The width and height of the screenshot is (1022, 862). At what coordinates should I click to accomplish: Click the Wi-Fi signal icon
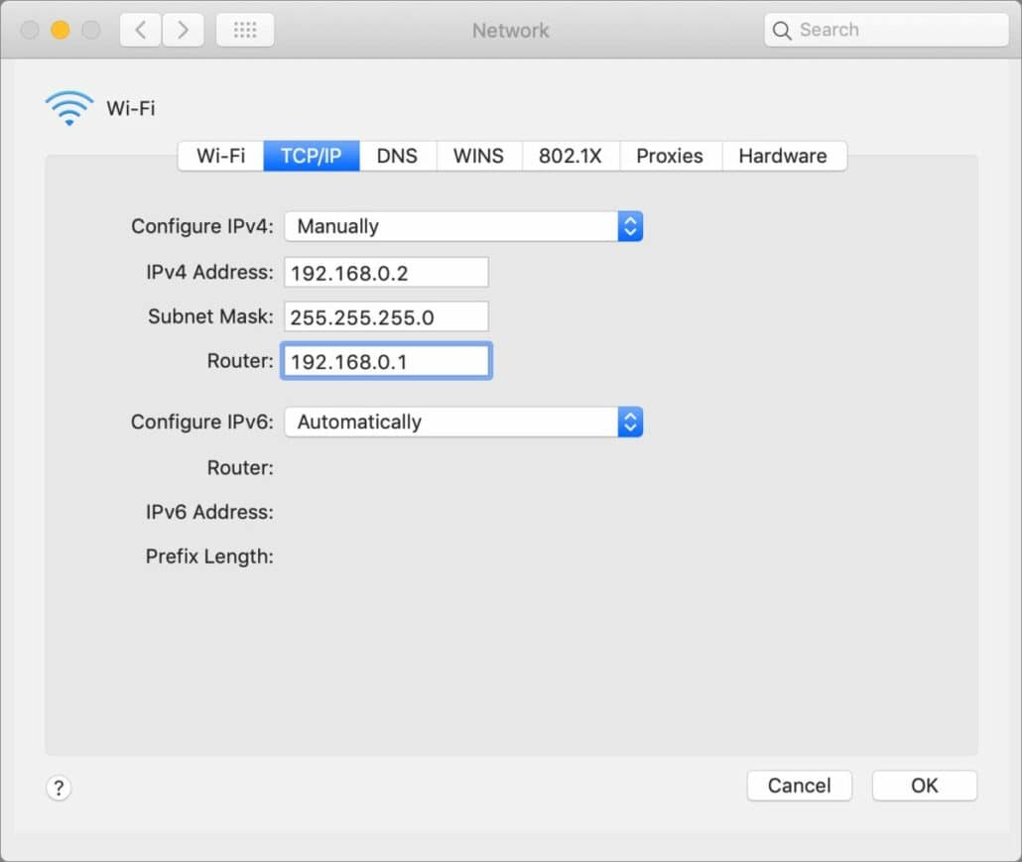pyautogui.click(x=69, y=108)
